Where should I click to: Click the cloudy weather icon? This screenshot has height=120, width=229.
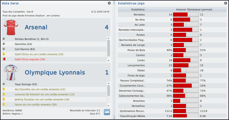pos(107,112)
